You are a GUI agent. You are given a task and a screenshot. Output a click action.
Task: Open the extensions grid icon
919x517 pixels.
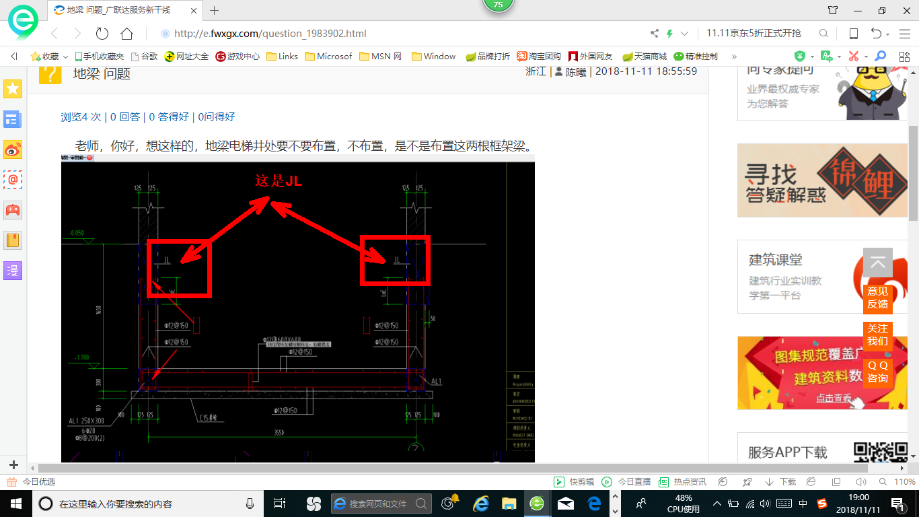[x=903, y=57]
